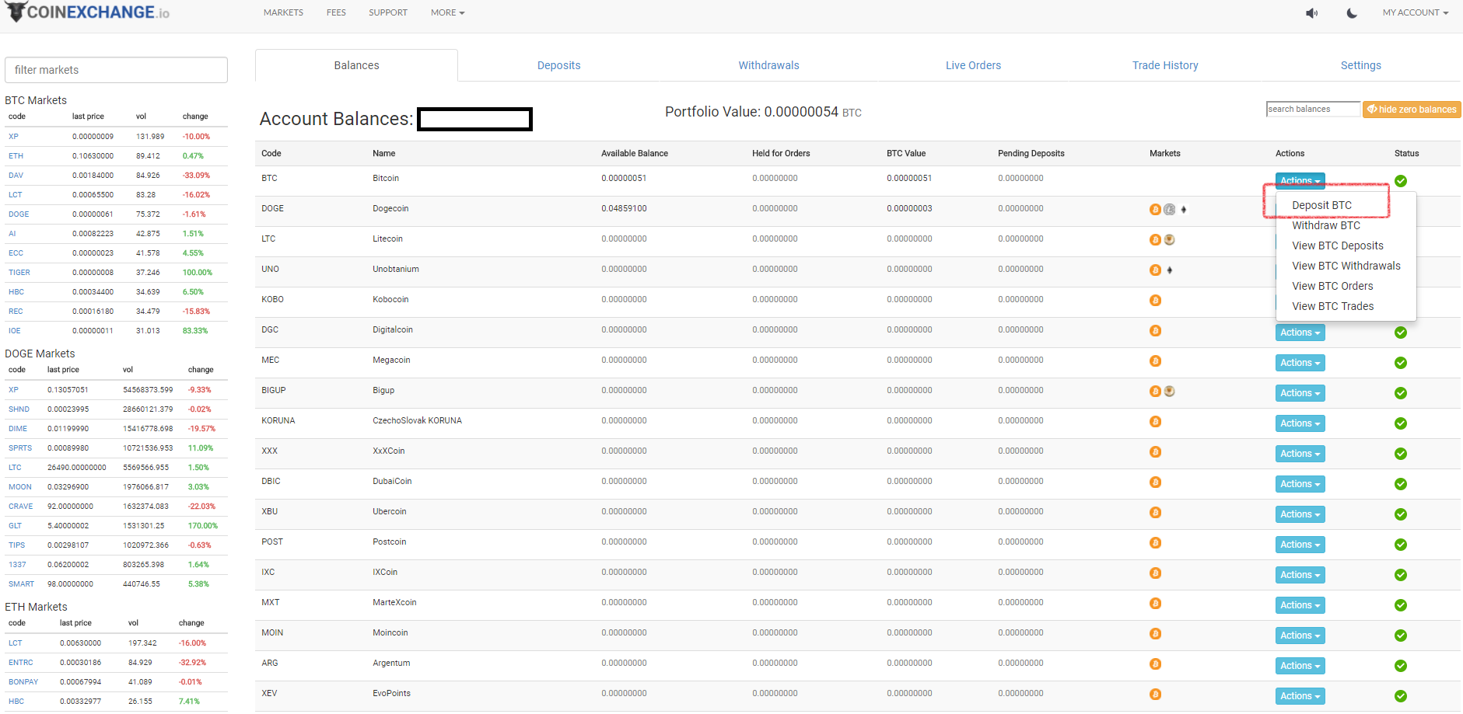Open the MY ACCOUNT dropdown
Image resolution: width=1463 pixels, height=714 pixels.
(1415, 13)
